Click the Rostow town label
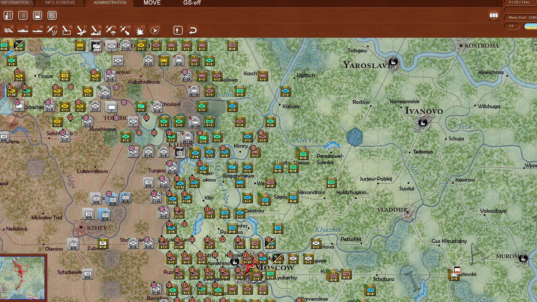The height and width of the screenshot is (302, 537). pyautogui.click(x=361, y=102)
